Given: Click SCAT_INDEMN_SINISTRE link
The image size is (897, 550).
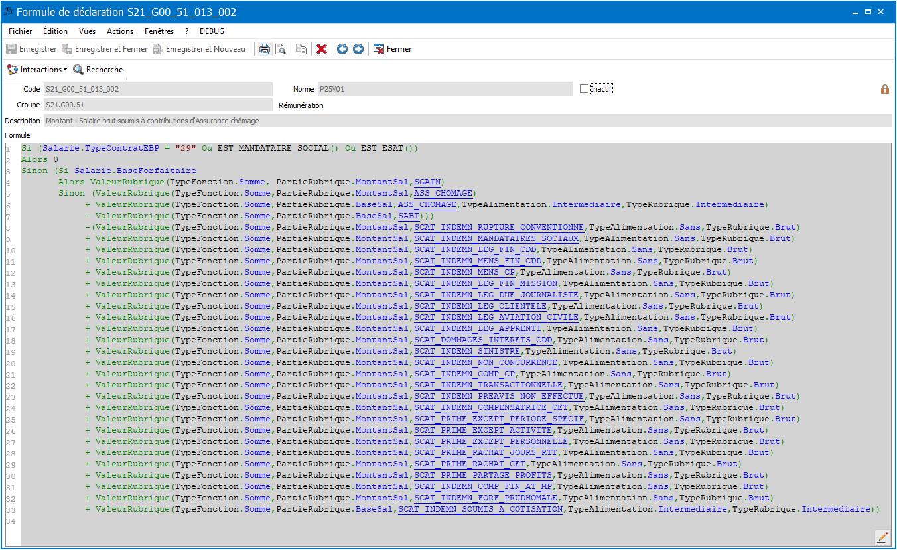Looking at the screenshot, I should click(467, 351).
